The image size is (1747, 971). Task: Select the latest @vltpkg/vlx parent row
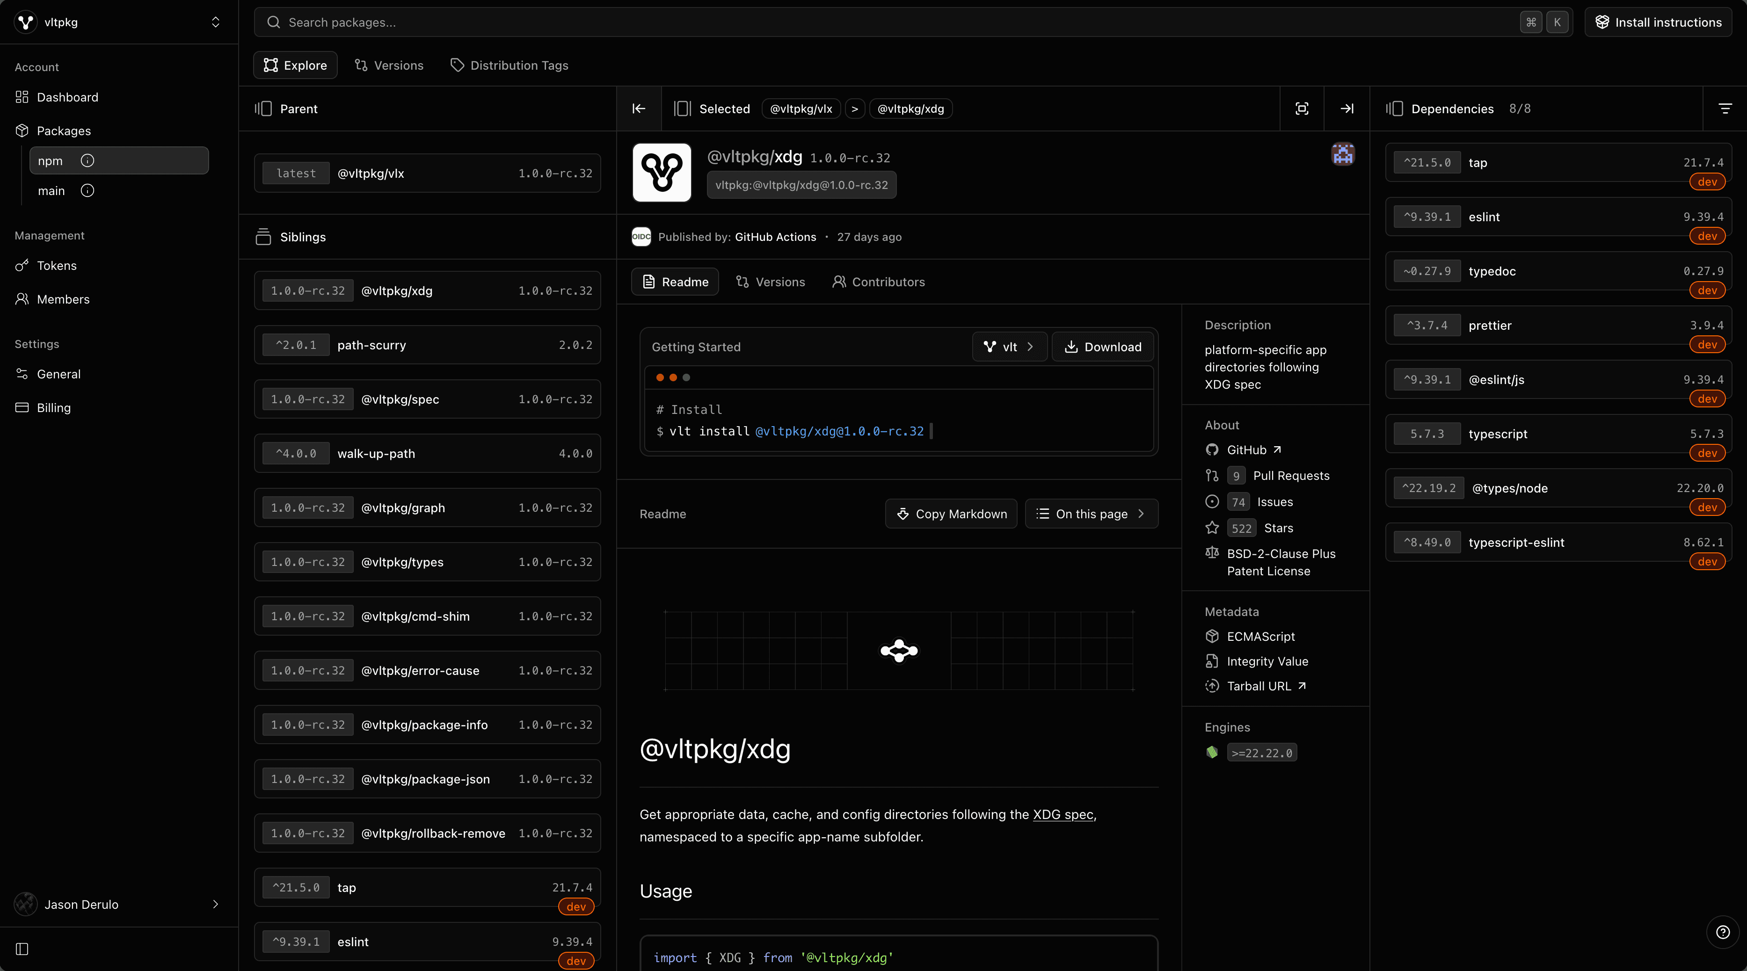pos(427,174)
